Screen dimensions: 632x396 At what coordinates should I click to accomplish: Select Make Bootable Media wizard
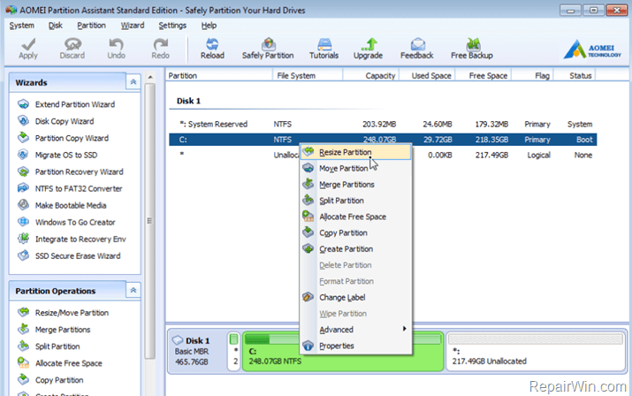tap(63, 206)
